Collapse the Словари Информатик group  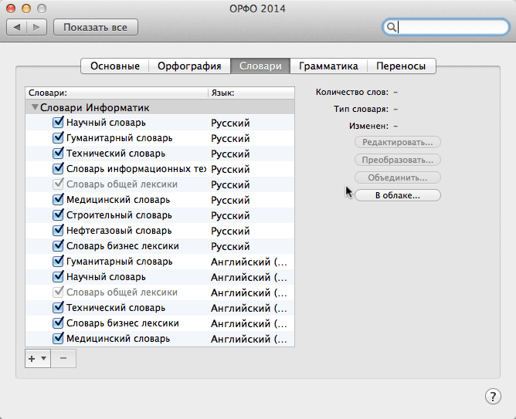click(35, 107)
